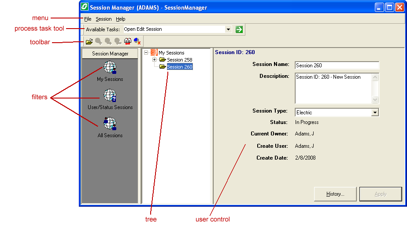Click the Description scrollbar down arrow

tap(375, 100)
